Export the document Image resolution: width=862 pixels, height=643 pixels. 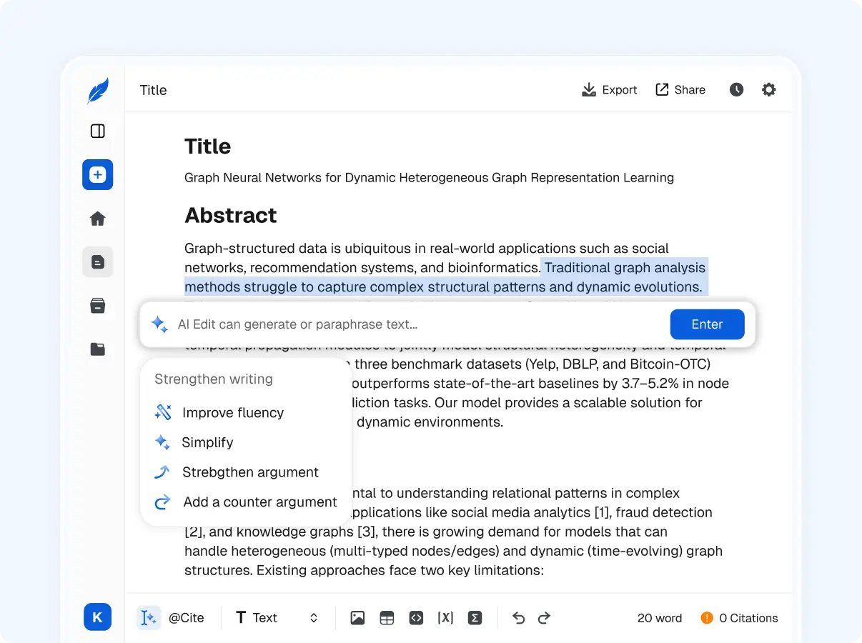609,89
